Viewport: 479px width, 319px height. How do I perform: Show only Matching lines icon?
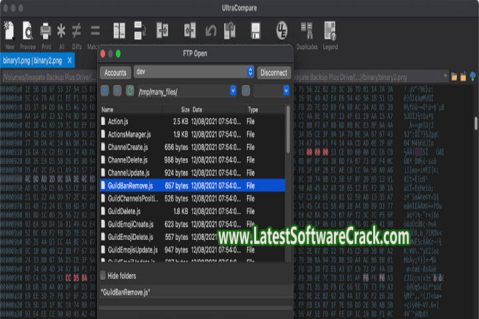[x=95, y=31]
